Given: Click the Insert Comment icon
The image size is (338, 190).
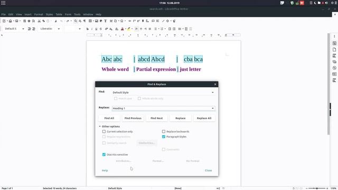Looking at the screenshot, I should click(153, 21).
